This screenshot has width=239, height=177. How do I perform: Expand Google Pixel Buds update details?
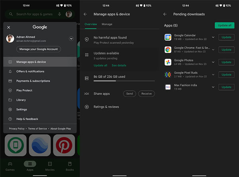point(213,75)
